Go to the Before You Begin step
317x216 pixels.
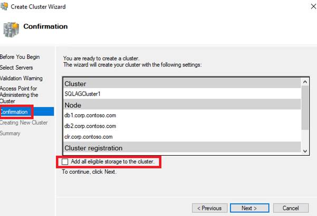pos(20,57)
